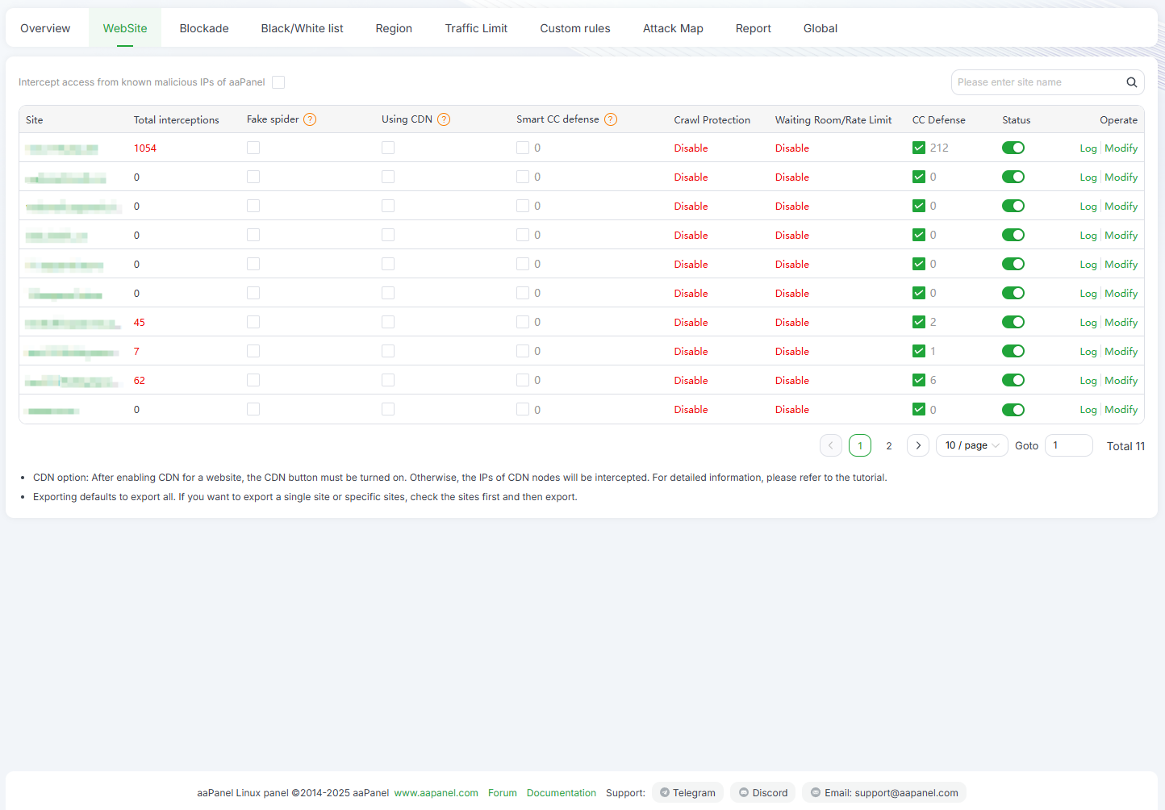Click the previous page arrow
Screen dimensions: 1165x810
point(830,445)
